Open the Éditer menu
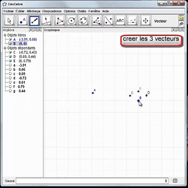 (x=20, y=11)
